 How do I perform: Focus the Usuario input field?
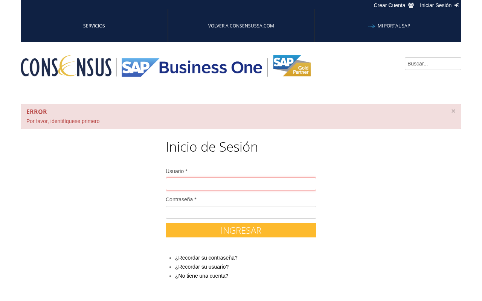click(x=241, y=184)
